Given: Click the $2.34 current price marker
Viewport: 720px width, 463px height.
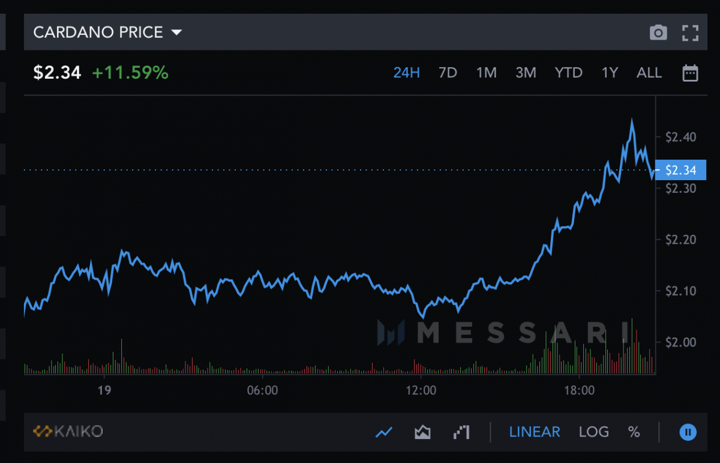Looking at the screenshot, I should (680, 171).
